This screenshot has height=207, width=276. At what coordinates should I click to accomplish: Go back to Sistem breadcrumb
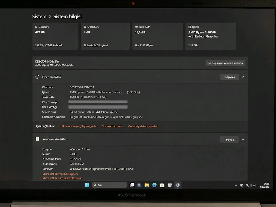(39, 16)
